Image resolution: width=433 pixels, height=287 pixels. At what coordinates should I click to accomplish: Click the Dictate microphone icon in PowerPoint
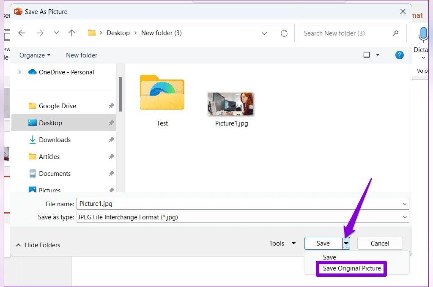pos(423,35)
